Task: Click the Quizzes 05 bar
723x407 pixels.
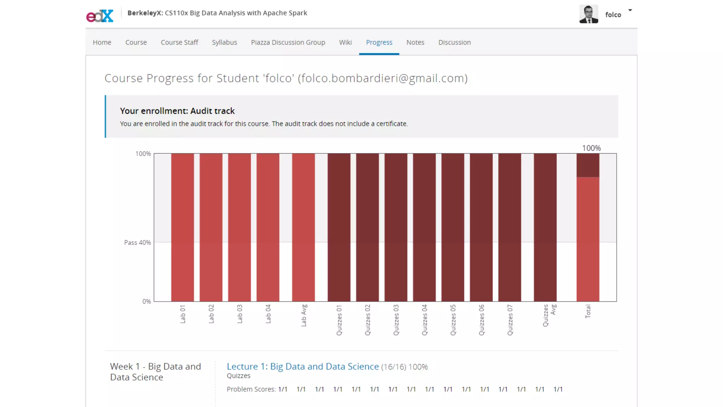Action: pos(453,227)
